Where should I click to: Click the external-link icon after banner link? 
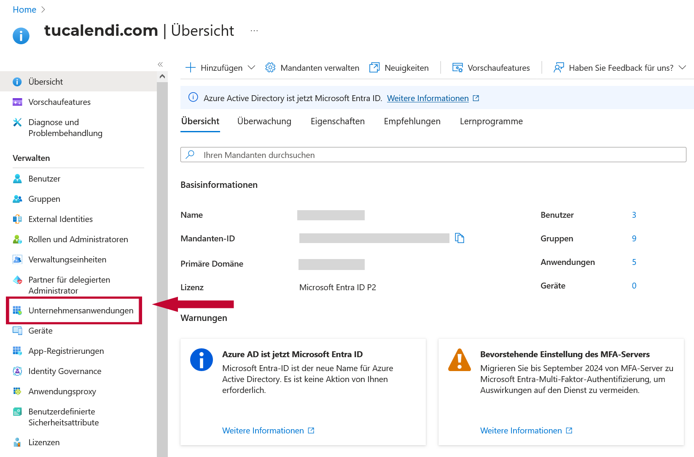(476, 98)
